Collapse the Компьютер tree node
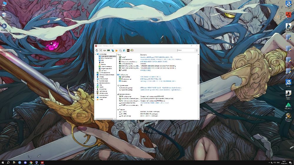294x165 pixels. coord(96,54)
